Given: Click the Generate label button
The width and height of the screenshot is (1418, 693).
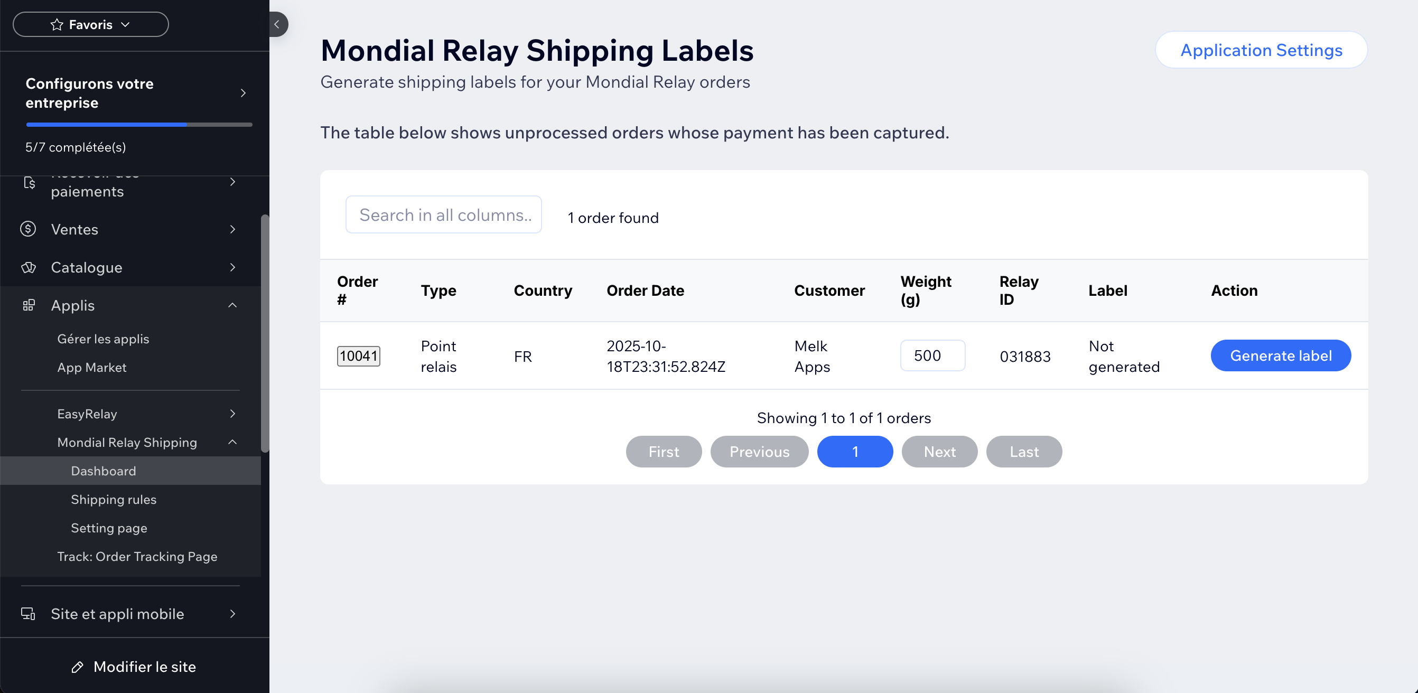Looking at the screenshot, I should coord(1281,355).
